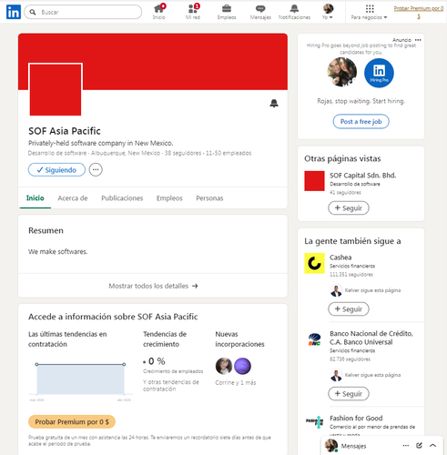Click '0 %' growth value
This screenshot has width=447, height=455.
coord(157,361)
